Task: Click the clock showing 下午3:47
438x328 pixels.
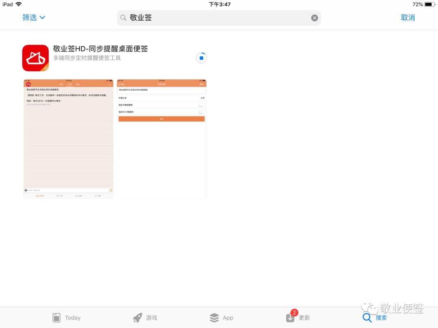Action: point(219,4)
